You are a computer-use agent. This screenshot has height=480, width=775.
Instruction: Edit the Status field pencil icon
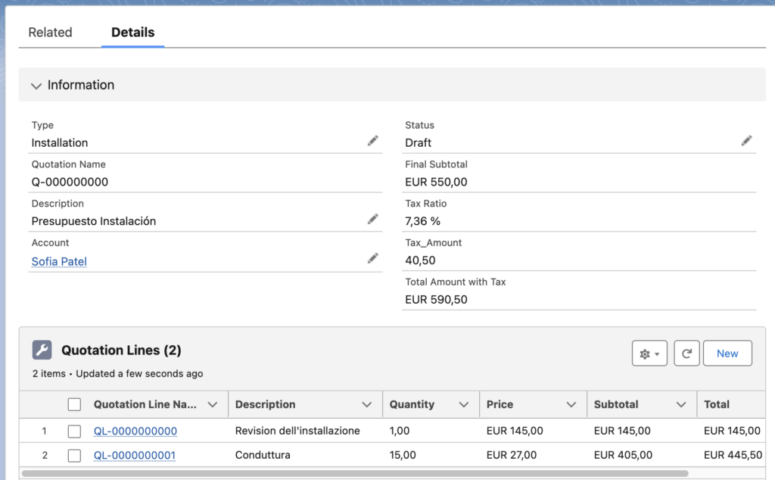(746, 141)
